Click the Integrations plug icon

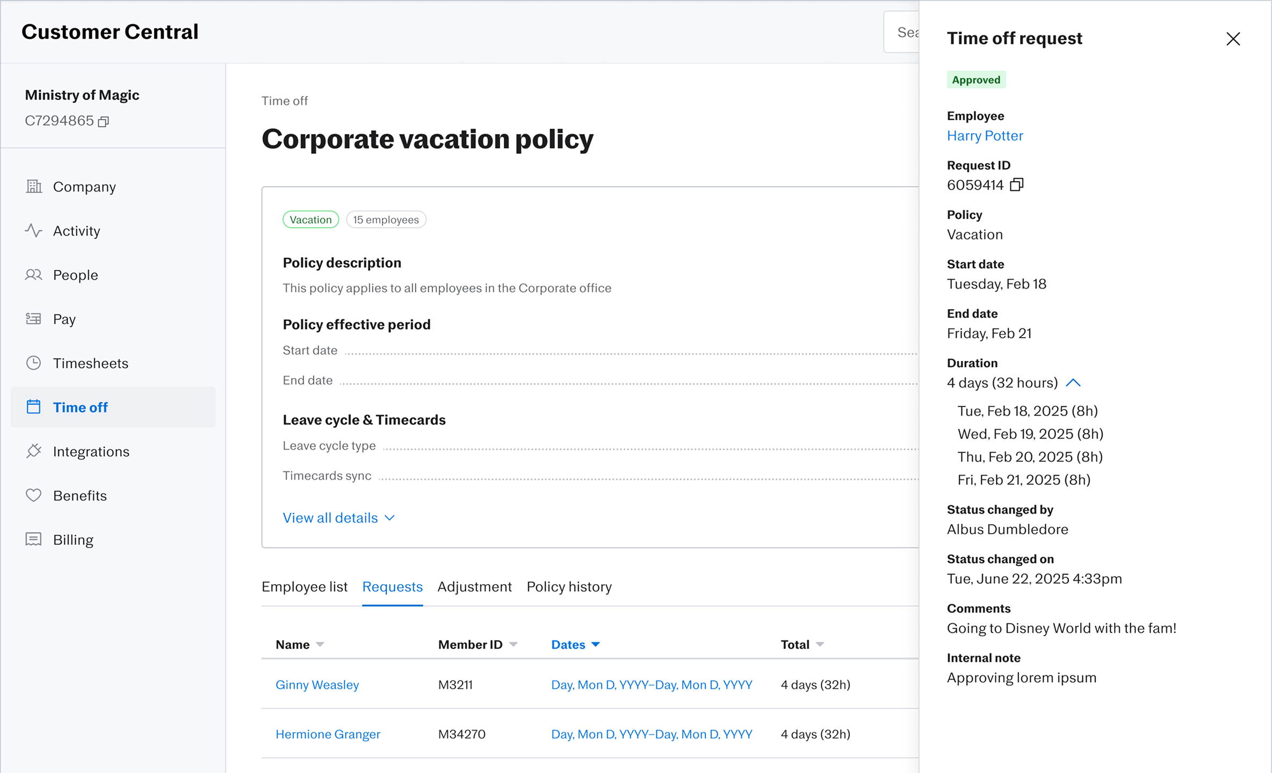[34, 451]
